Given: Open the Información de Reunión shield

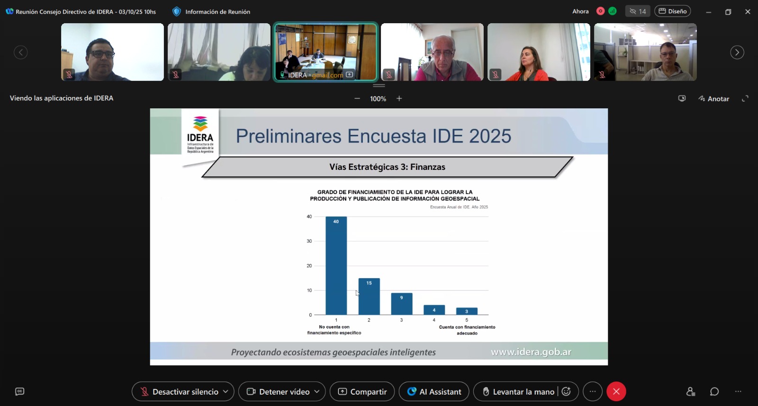Looking at the screenshot, I should tap(177, 11).
